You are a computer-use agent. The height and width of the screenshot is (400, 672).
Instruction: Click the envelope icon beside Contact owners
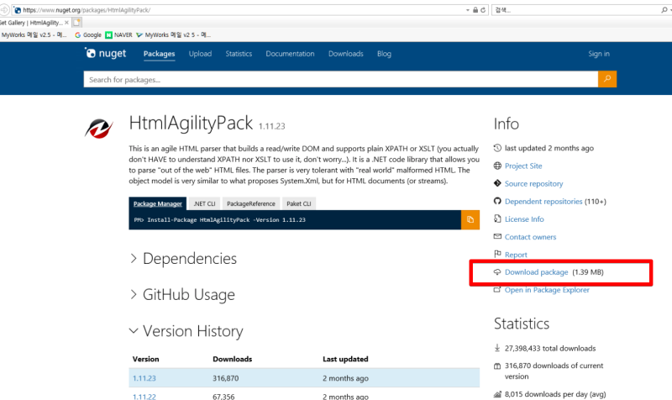tap(497, 236)
